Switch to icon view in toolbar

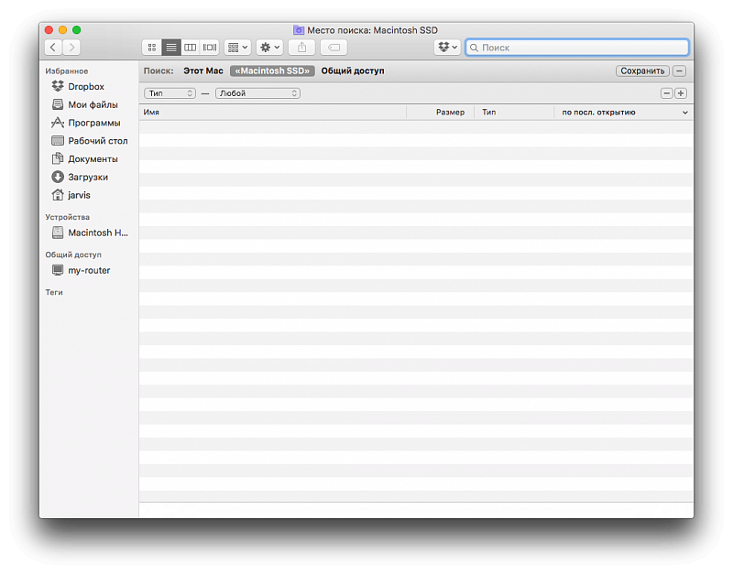152,47
